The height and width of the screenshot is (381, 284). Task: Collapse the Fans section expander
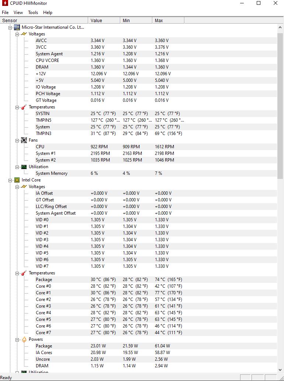[17, 140]
